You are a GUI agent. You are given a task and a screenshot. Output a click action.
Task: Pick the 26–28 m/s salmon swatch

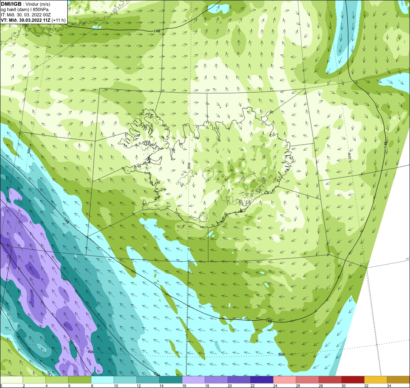point(307,380)
